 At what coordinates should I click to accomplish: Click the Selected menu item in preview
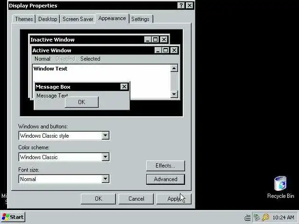point(90,59)
